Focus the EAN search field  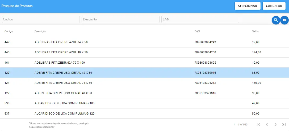[x=200, y=19]
